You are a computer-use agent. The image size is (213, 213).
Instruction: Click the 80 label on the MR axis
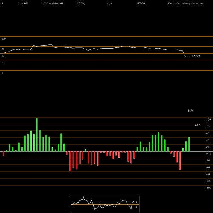pos(208,127)
